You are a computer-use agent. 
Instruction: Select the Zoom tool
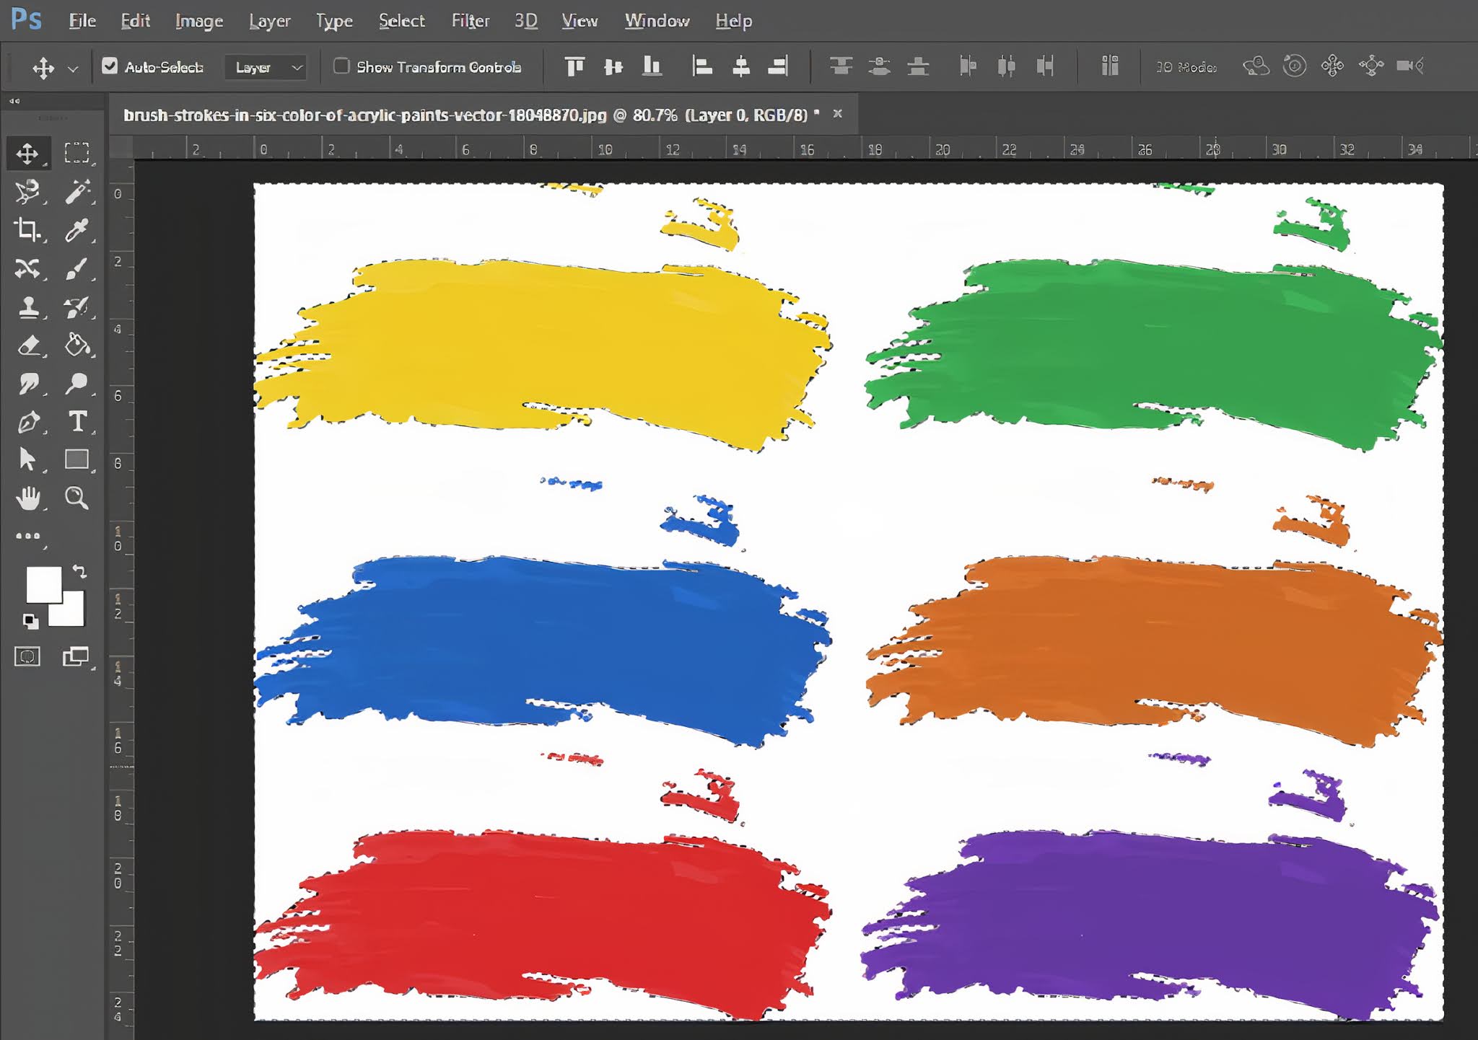76,498
